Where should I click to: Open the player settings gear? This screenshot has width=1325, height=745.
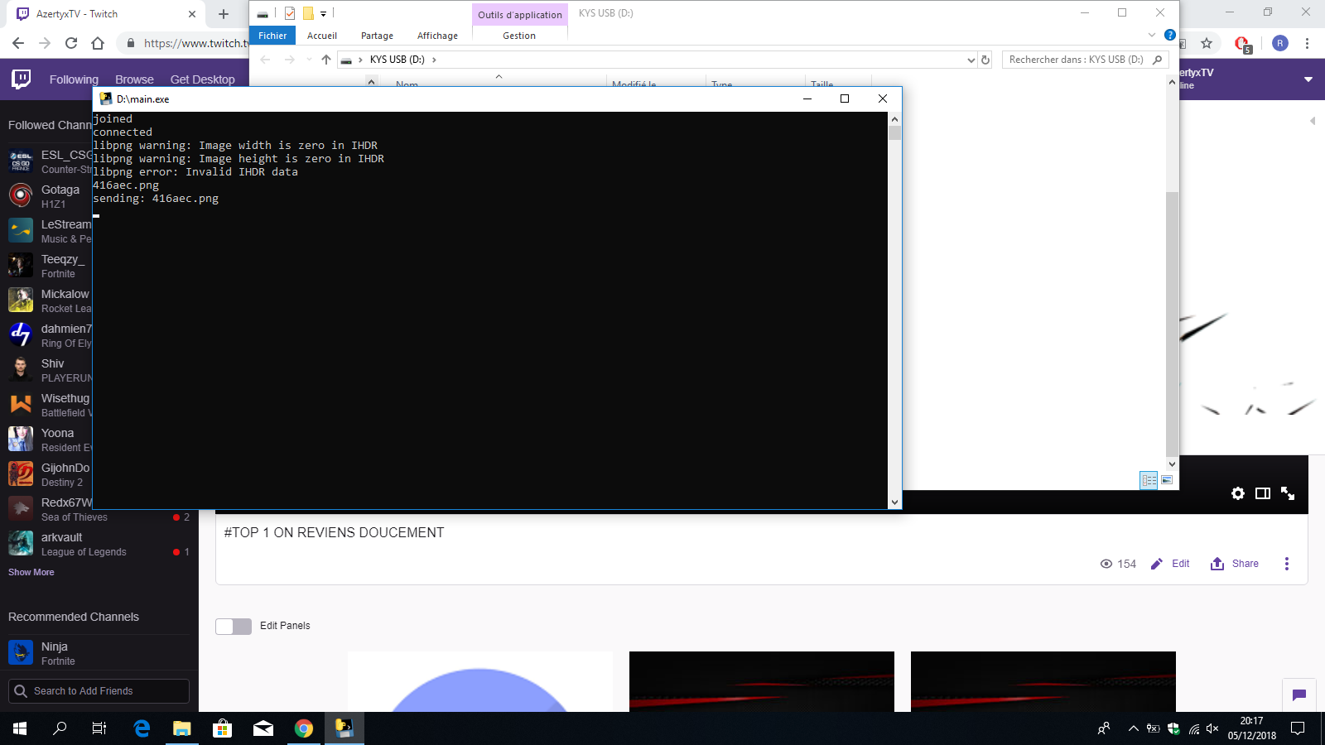click(1238, 493)
